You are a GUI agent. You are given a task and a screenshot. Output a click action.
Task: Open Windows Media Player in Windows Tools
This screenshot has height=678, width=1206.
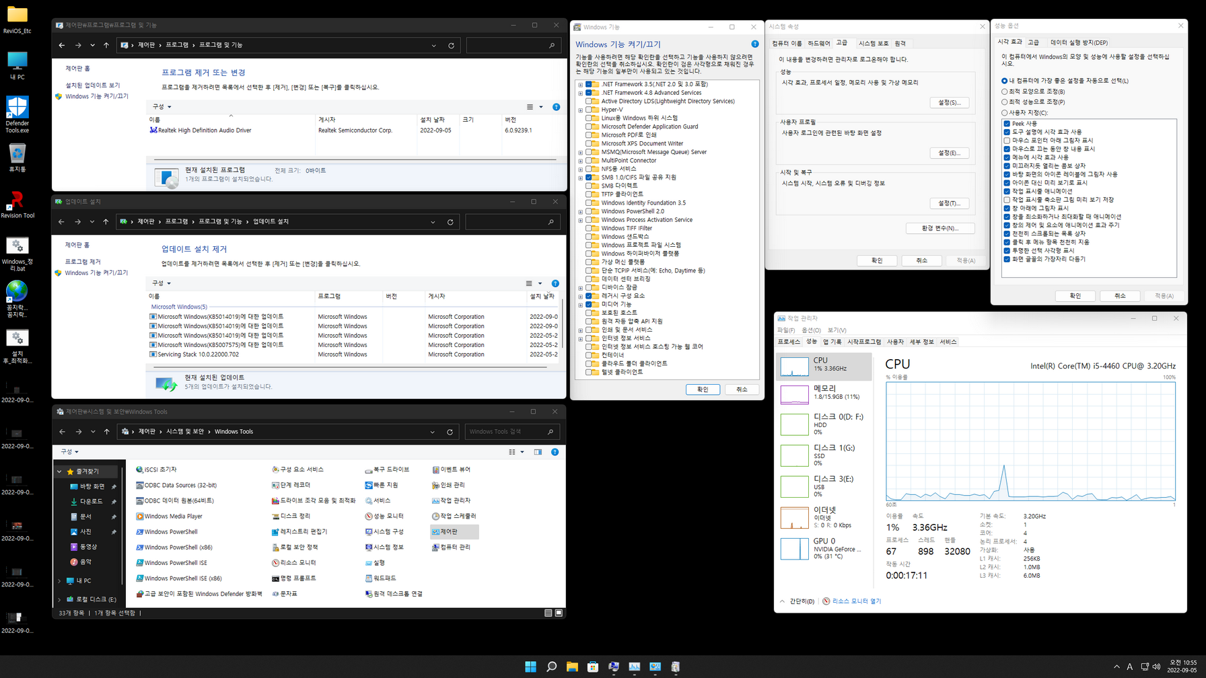169,516
